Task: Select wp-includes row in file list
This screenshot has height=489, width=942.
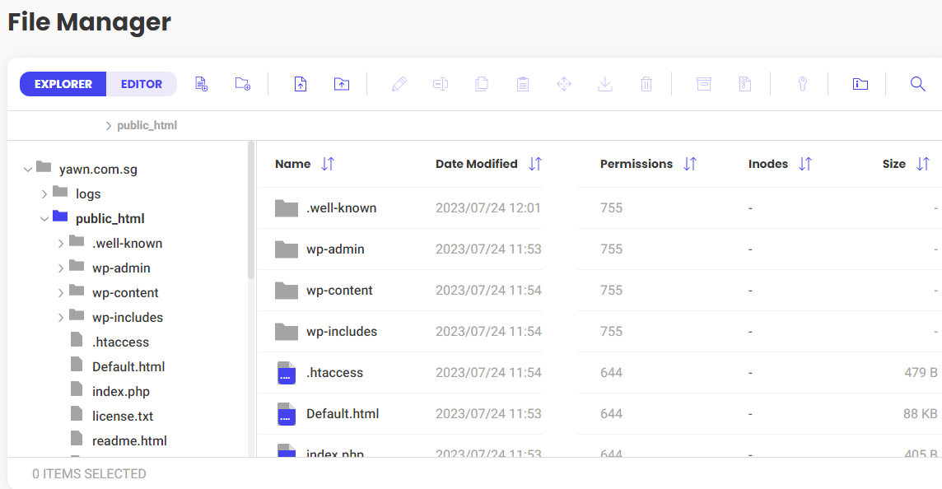Action: pyautogui.click(x=600, y=332)
